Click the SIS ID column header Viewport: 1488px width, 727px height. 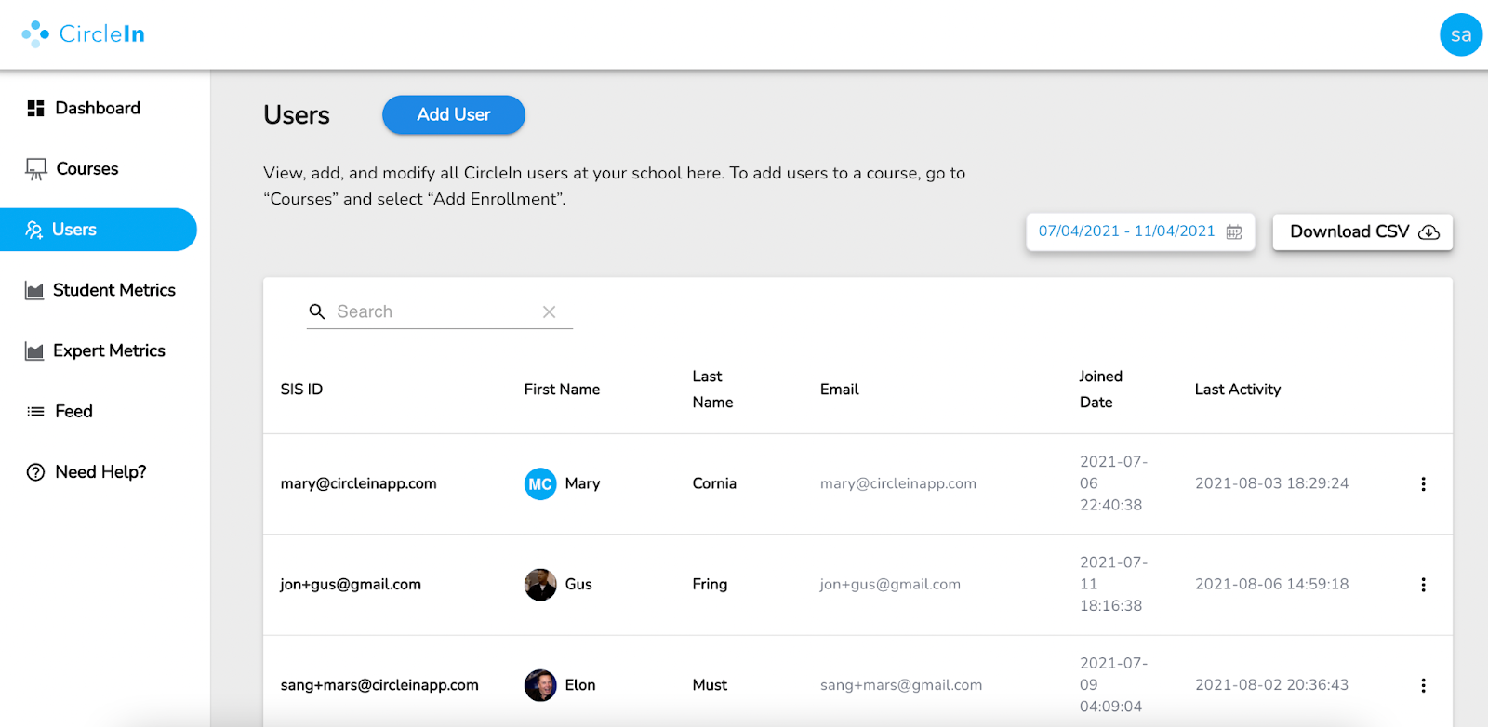[x=301, y=390]
